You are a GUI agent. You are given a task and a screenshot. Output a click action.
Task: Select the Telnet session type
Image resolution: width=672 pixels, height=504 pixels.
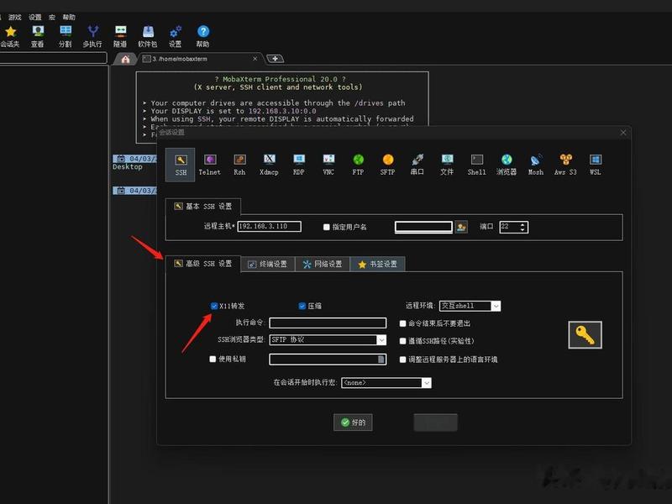point(209,165)
